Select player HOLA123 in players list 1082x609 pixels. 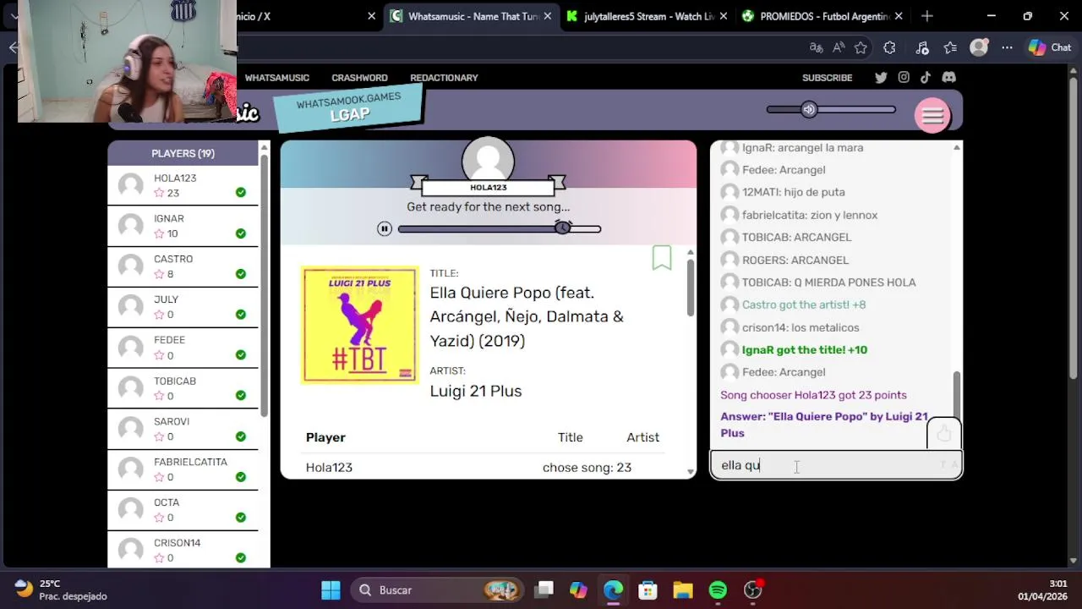coord(183,185)
